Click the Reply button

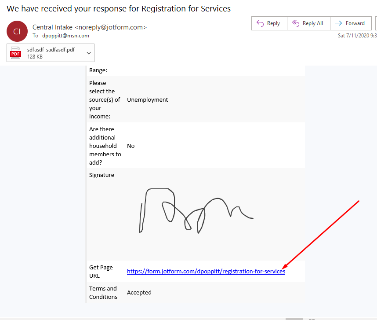(269, 23)
